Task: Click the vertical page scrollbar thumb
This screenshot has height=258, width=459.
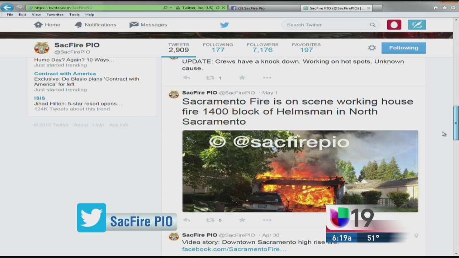Action: pyautogui.click(x=456, y=123)
